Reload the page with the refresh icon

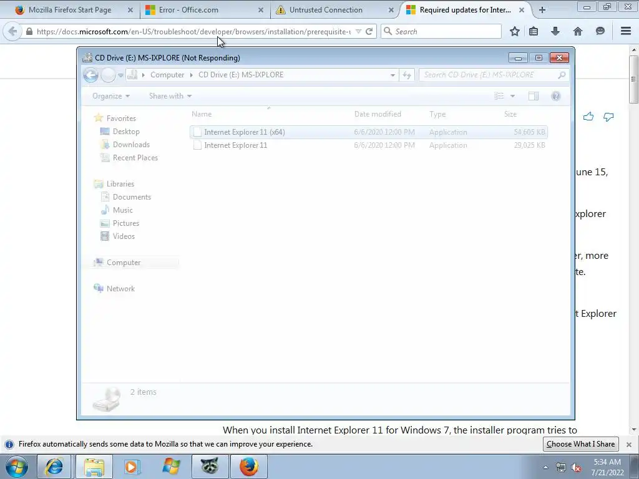(369, 31)
